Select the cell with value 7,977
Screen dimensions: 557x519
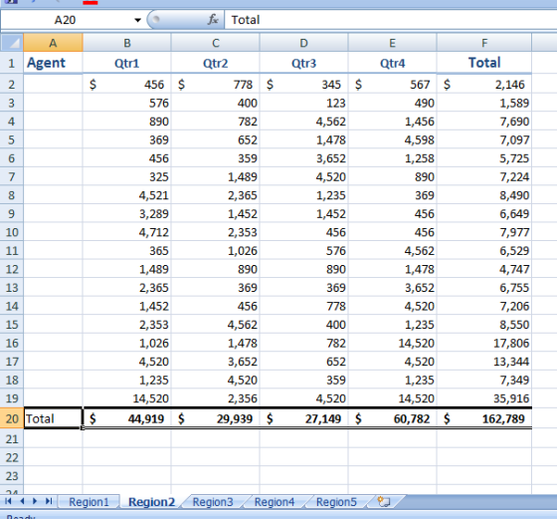coord(484,232)
